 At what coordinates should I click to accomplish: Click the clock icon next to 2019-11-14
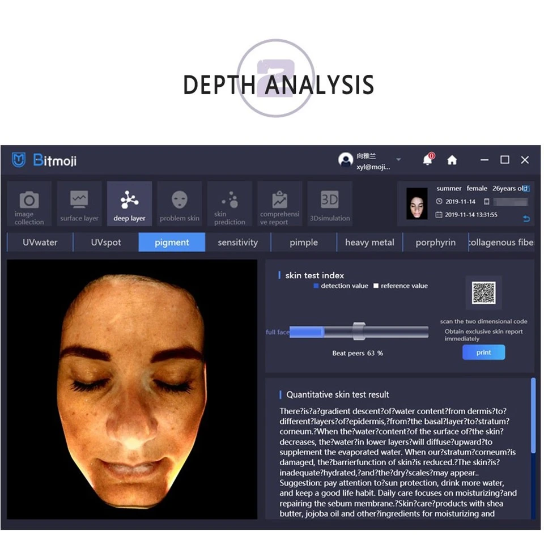pyautogui.click(x=439, y=202)
